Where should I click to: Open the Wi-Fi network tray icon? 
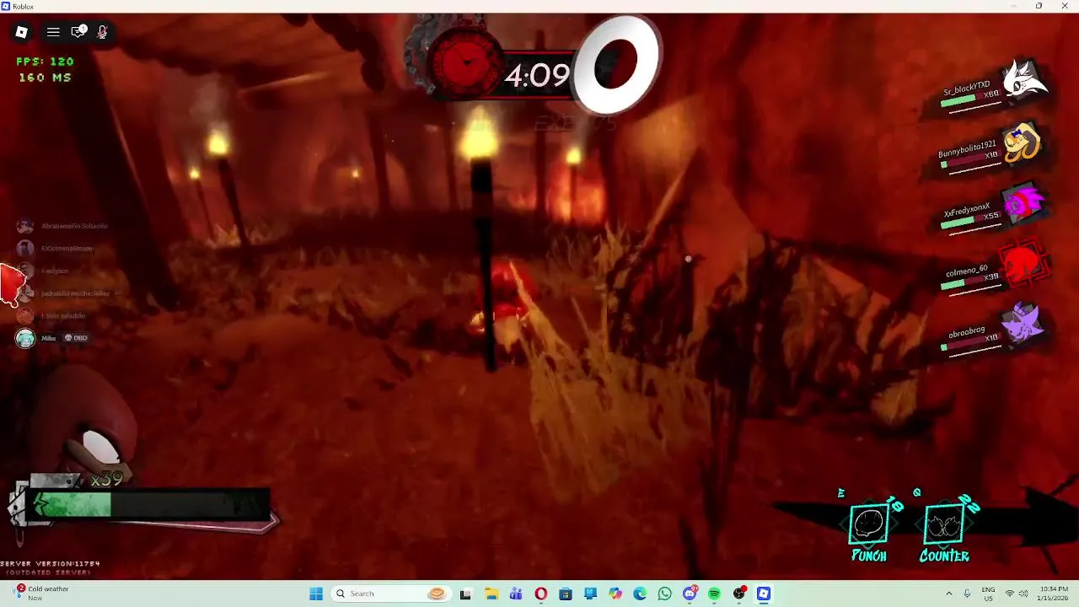1010,594
